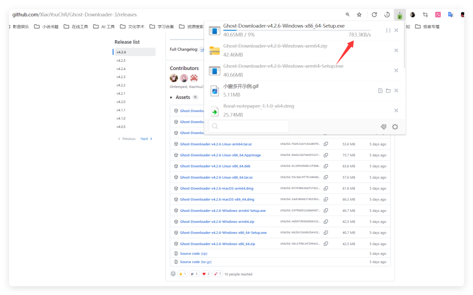
Task: Select release v4.2.5 in Release list
Action: point(121,60)
